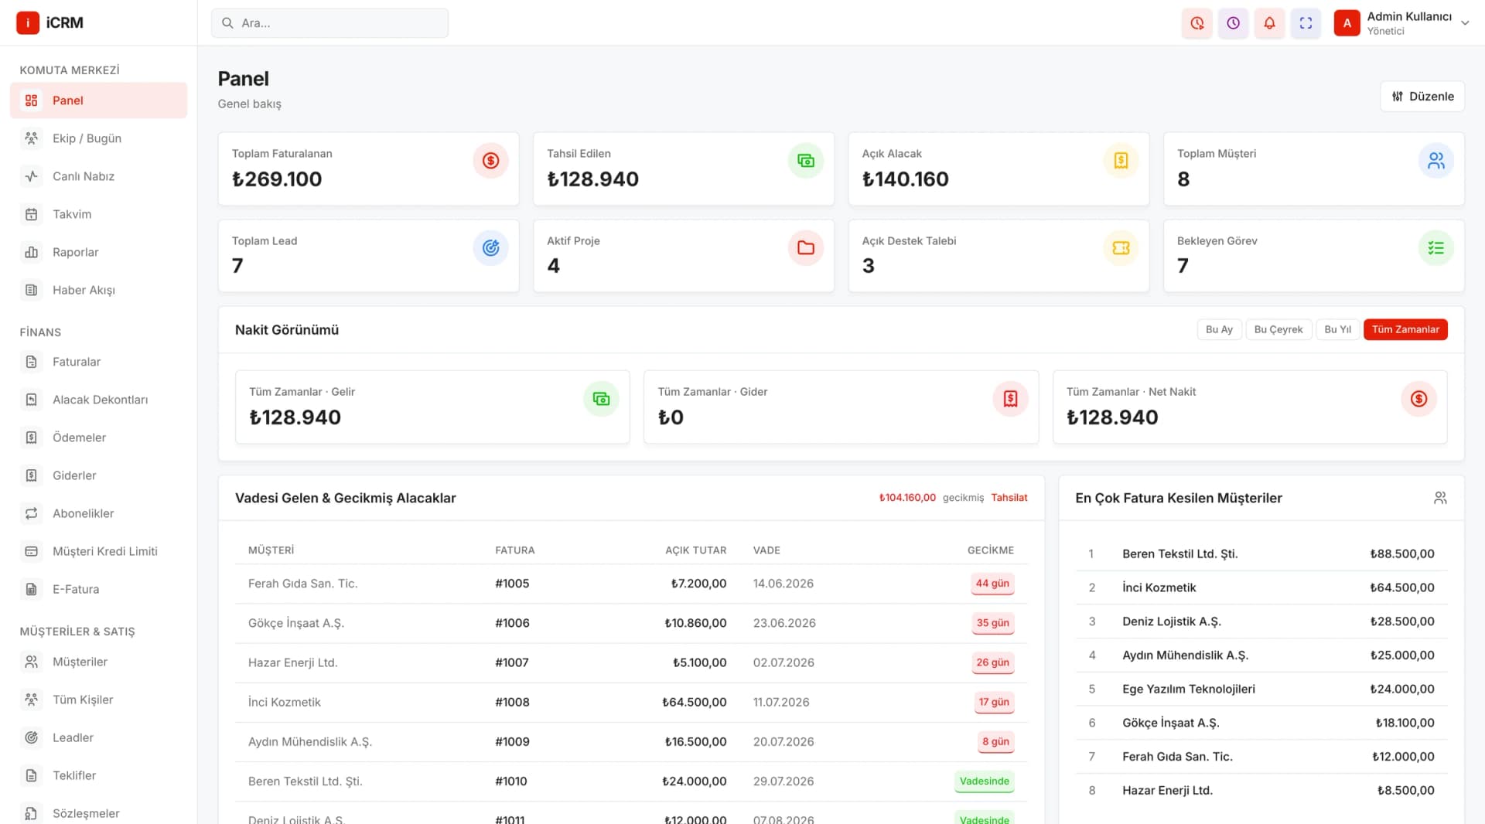This screenshot has width=1485, height=824.
Task: Sort by the AÇIK TUTAR column header
Action: 695,550
